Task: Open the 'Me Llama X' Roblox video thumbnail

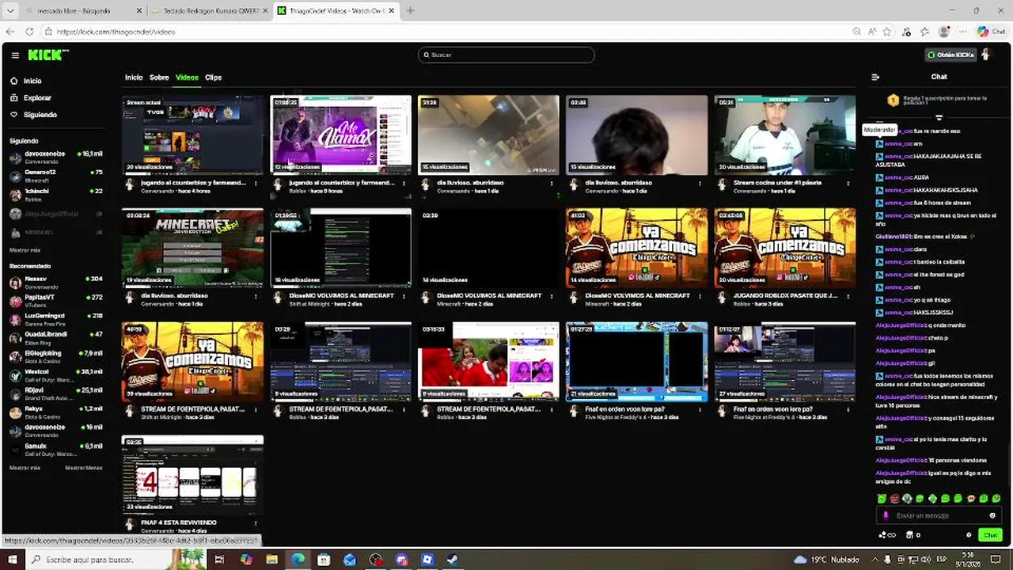Action: [340, 135]
